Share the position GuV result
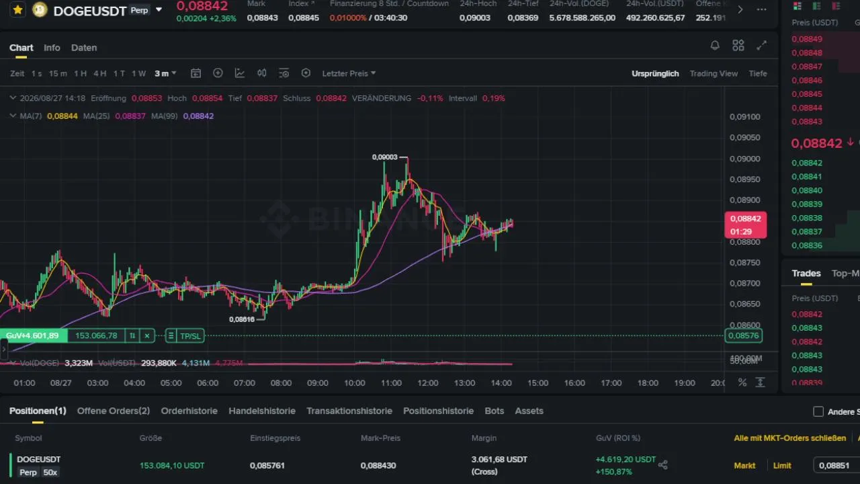 (x=663, y=465)
